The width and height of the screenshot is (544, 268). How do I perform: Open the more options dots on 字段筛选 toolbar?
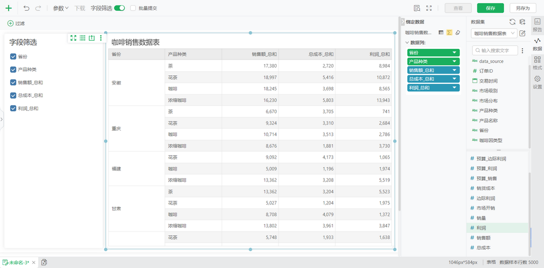pyautogui.click(x=101, y=38)
